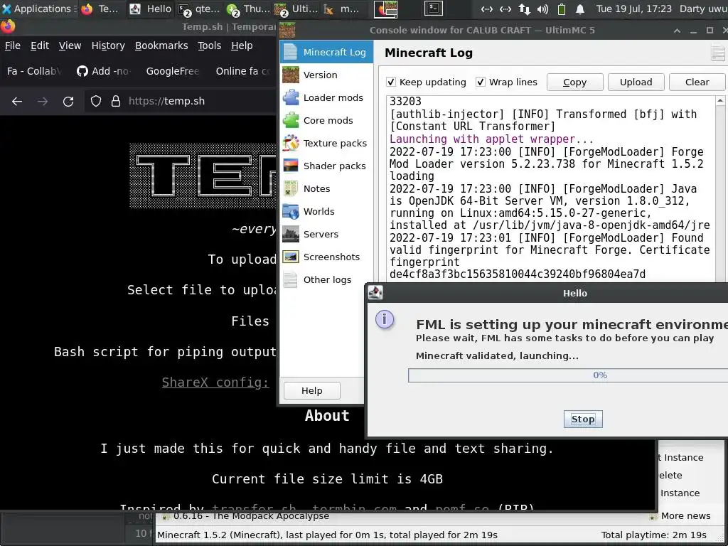Open the ShareX config link

point(215,382)
